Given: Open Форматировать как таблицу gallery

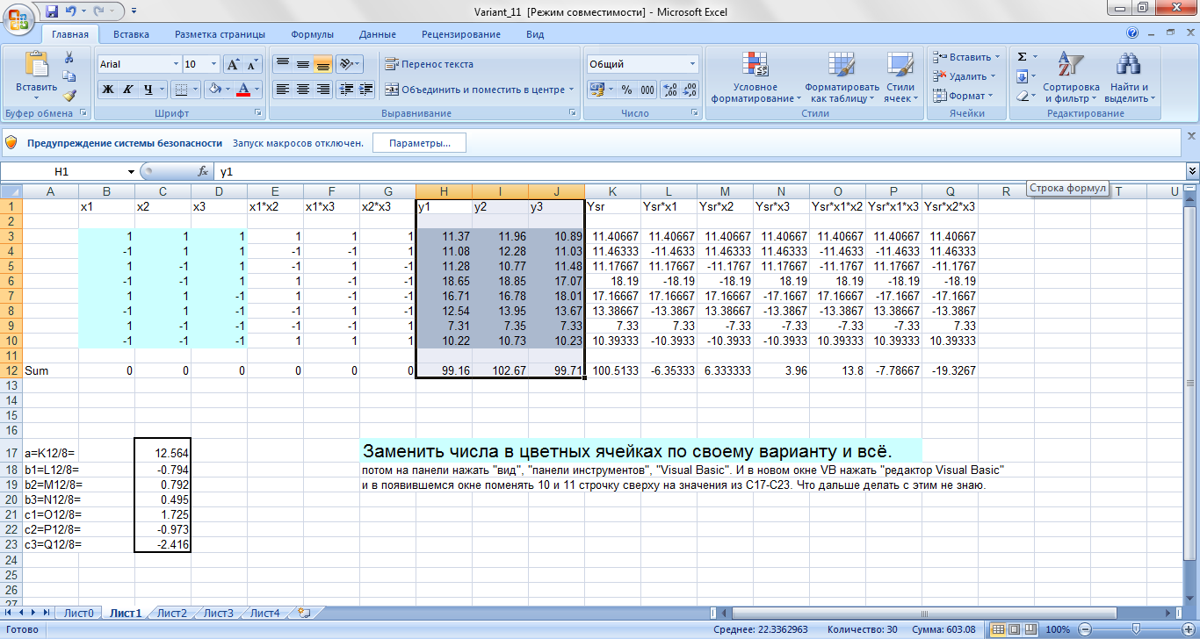Looking at the screenshot, I should click(842, 77).
